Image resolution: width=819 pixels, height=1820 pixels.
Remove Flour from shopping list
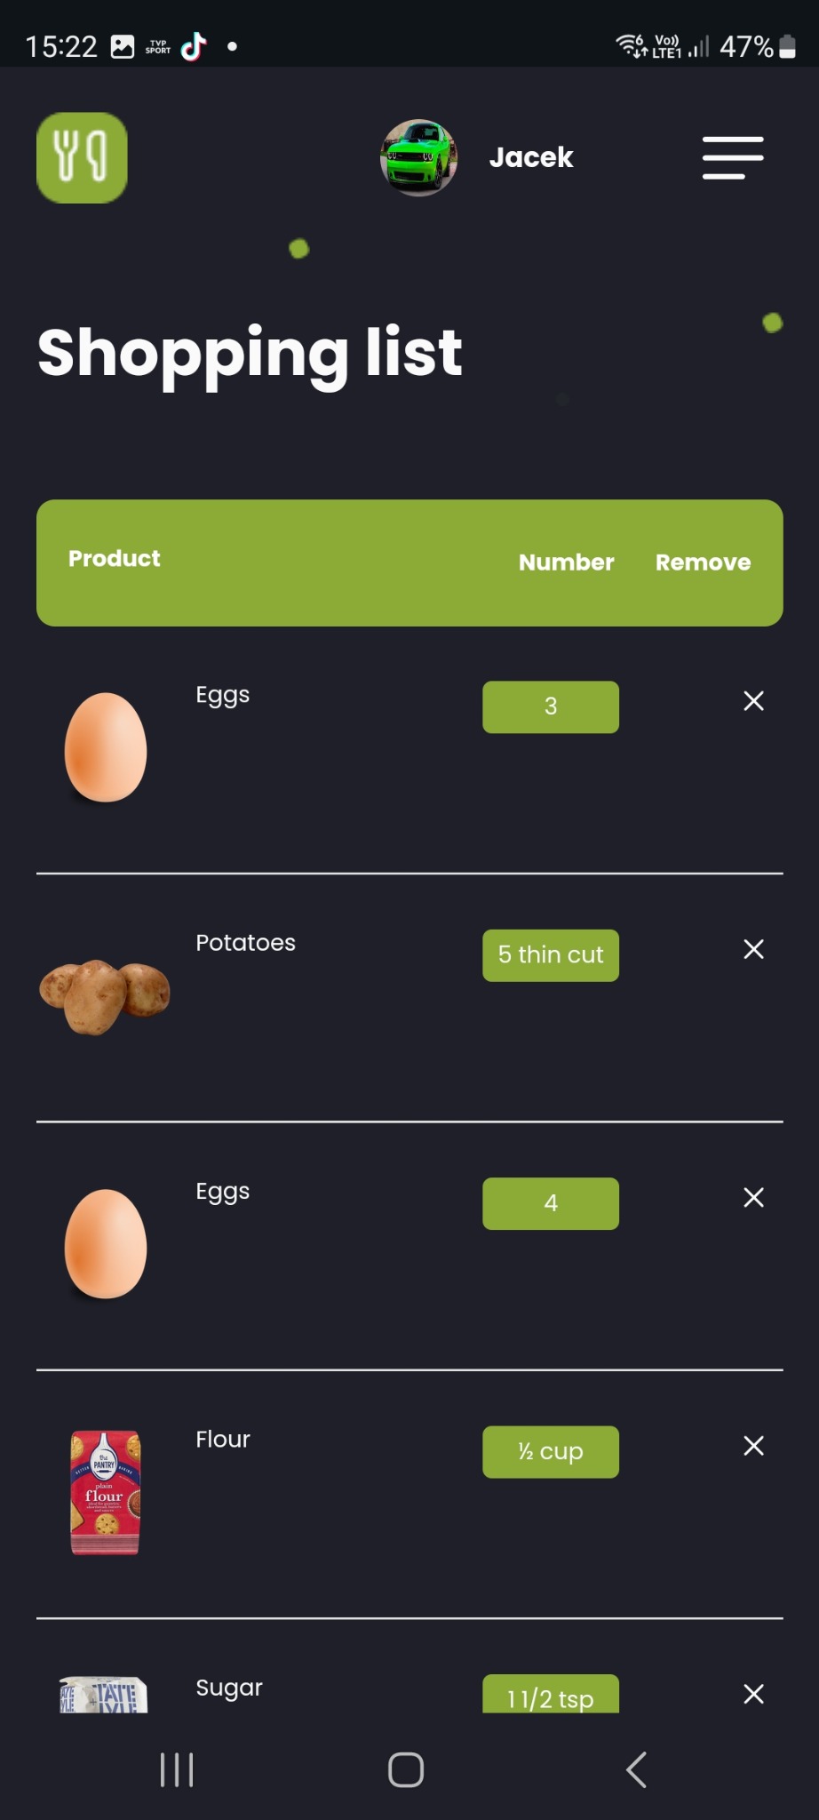[753, 1446]
